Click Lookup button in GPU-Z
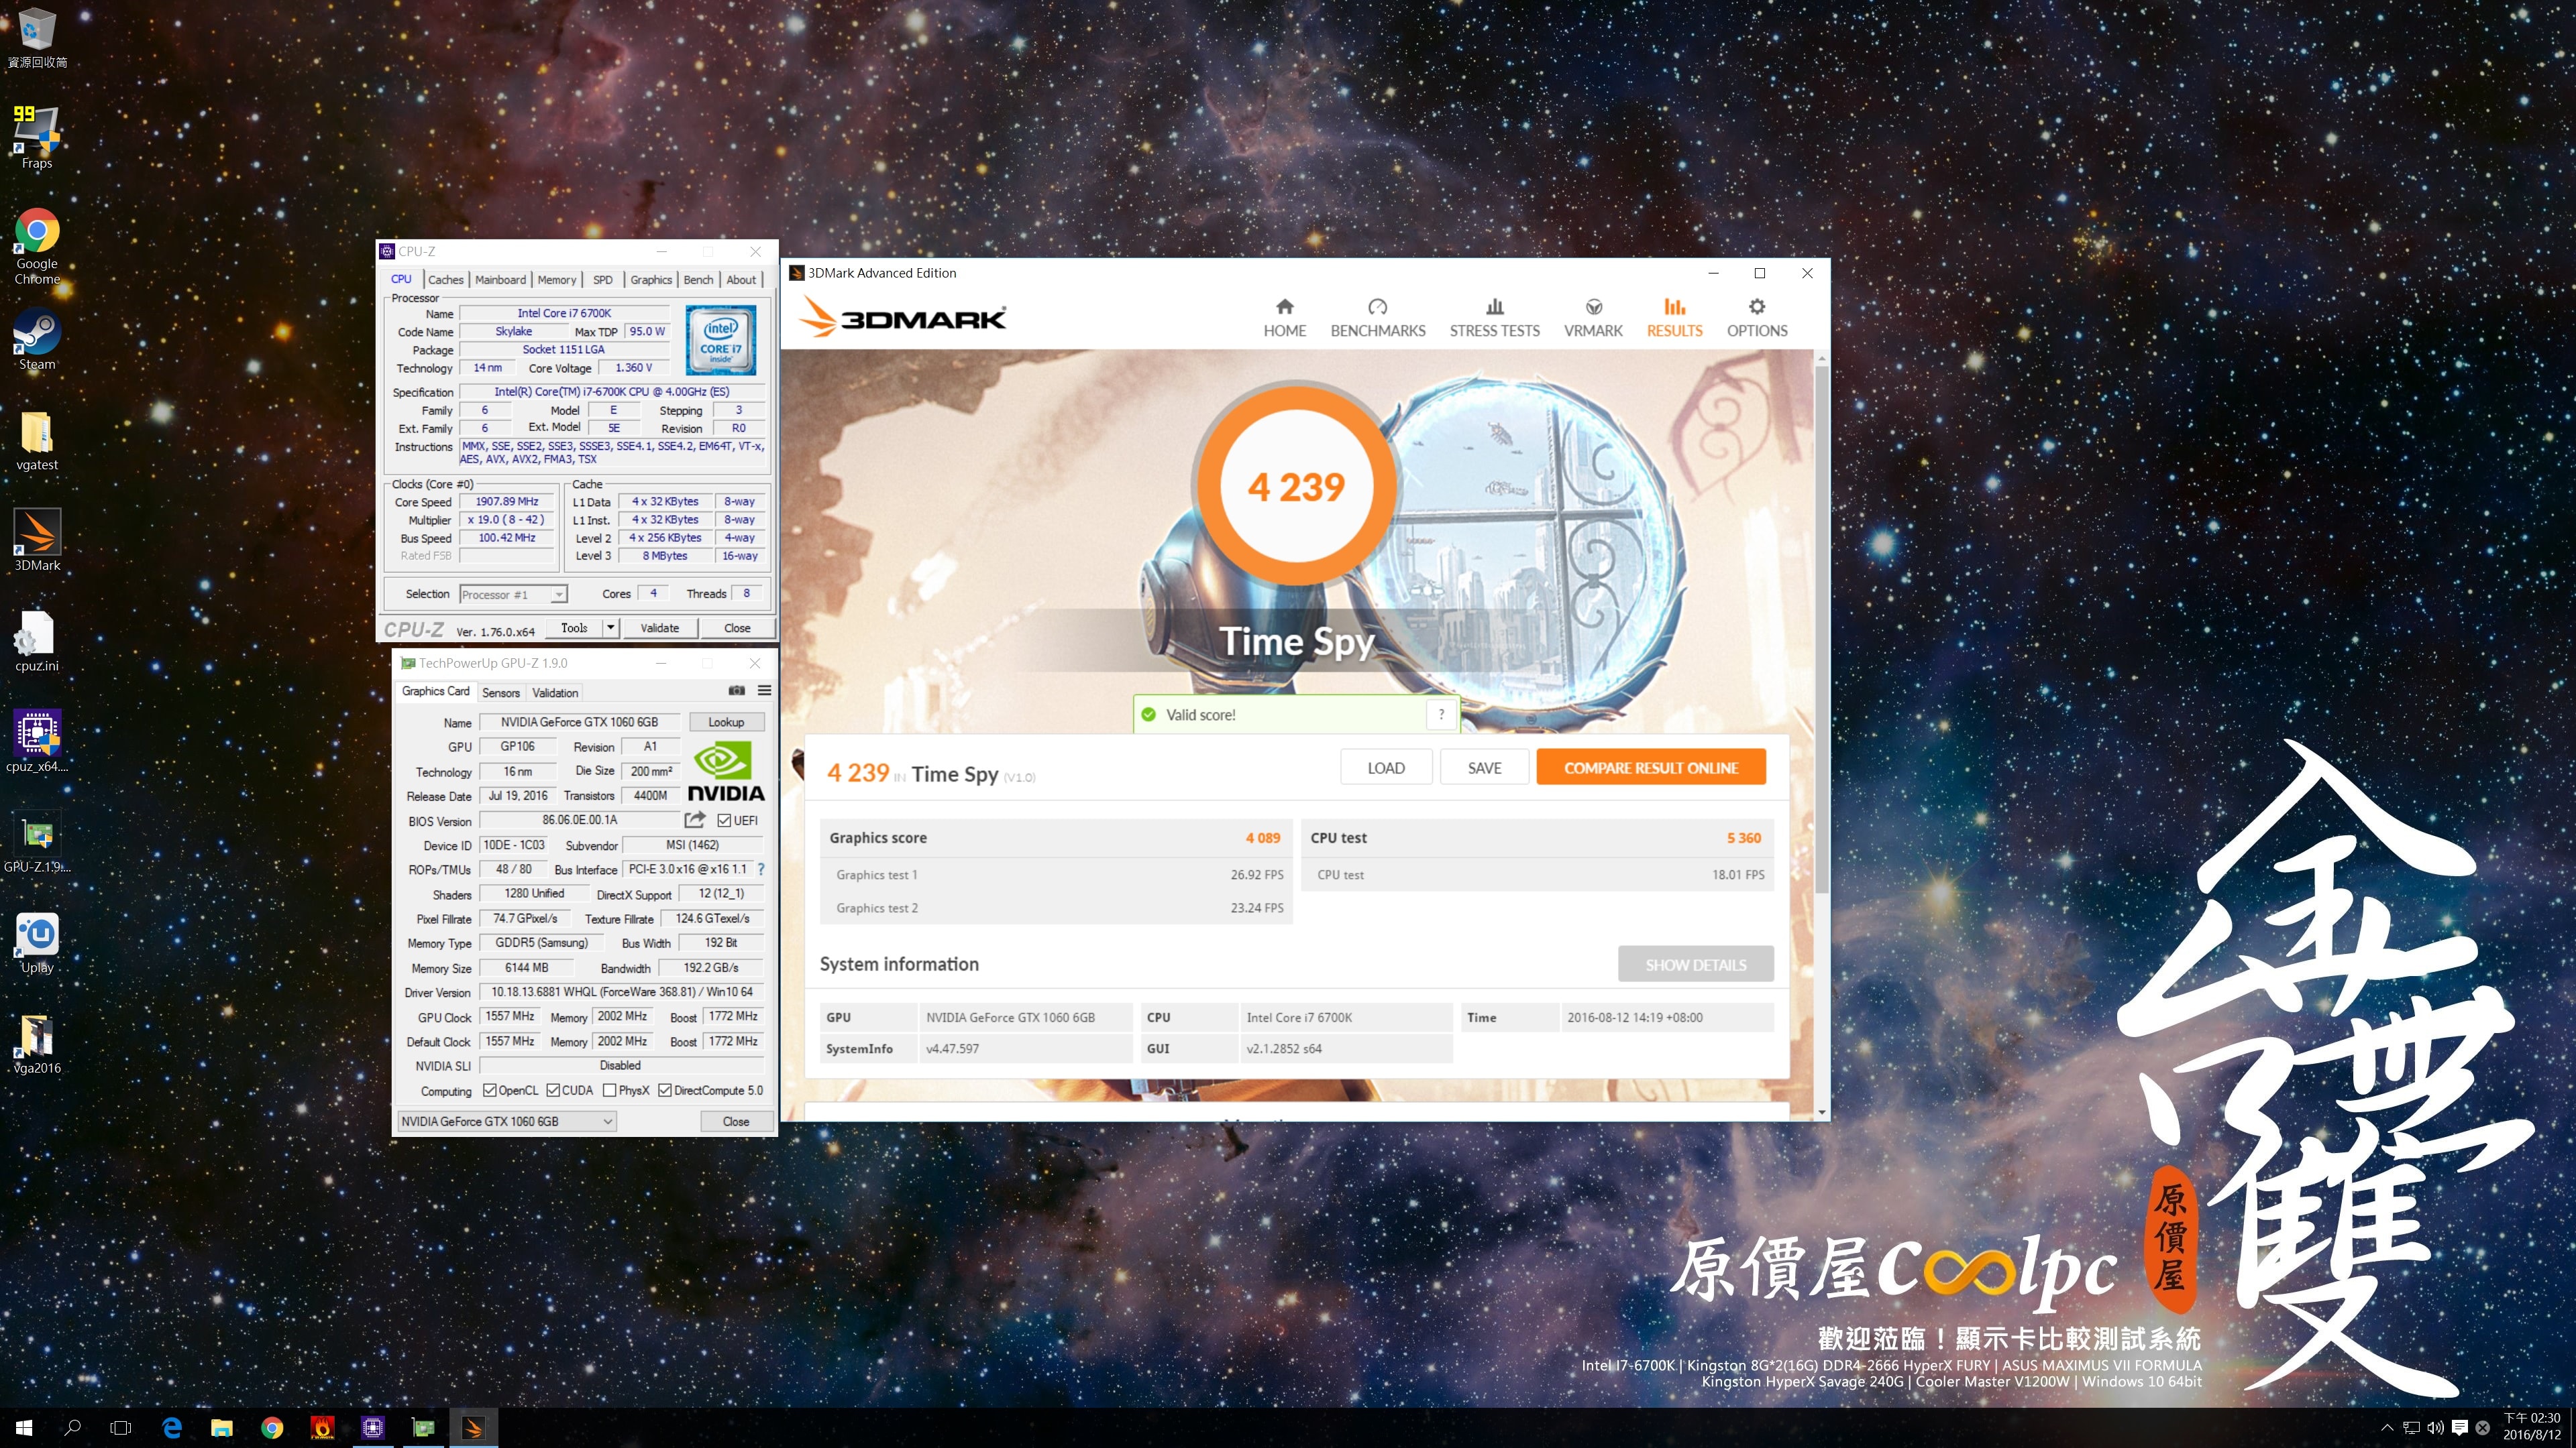2576x1448 pixels. click(726, 721)
